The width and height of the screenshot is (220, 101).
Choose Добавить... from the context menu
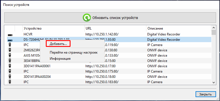[x=58, y=44]
